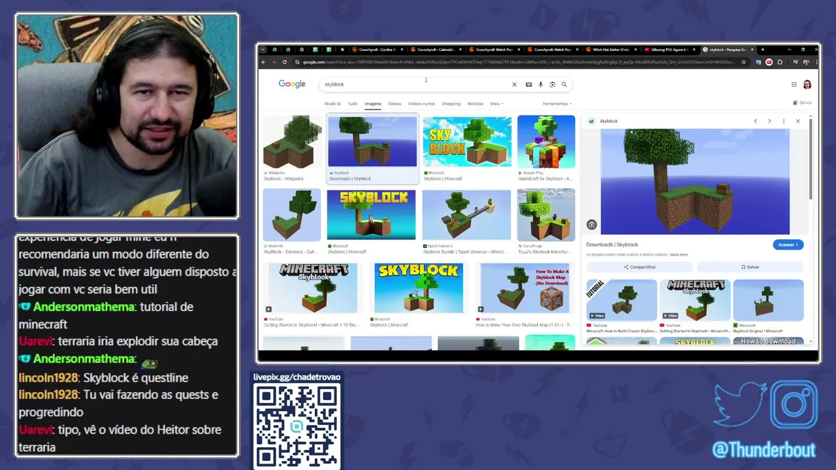Open a new Chrome tab
The width and height of the screenshot is (836, 470).
[x=763, y=50]
